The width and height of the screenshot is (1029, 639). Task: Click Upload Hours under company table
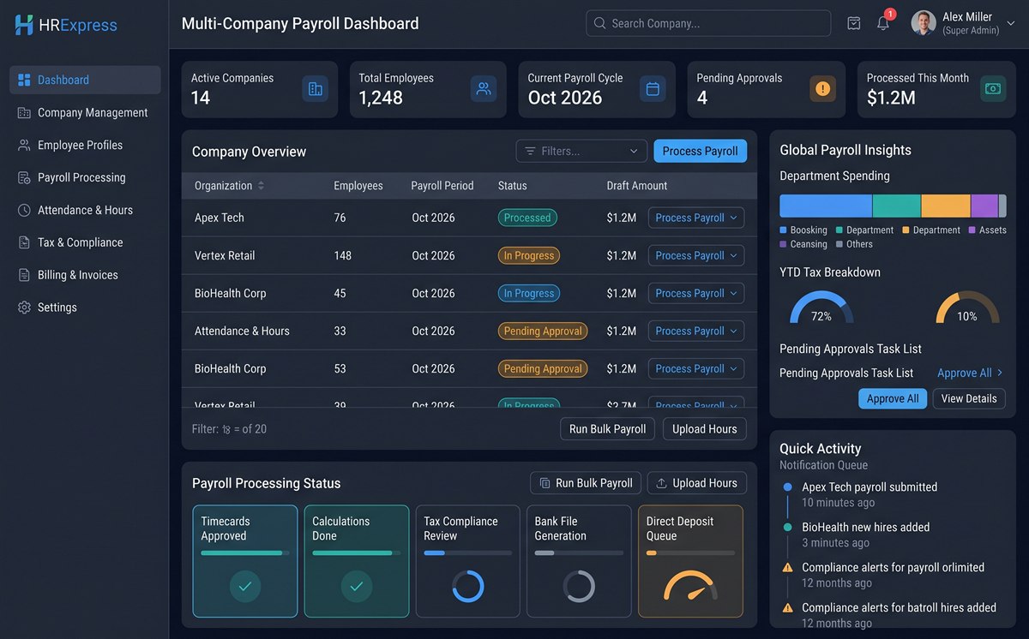click(x=704, y=429)
